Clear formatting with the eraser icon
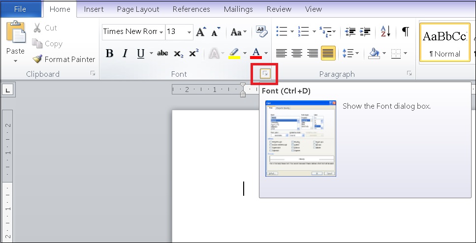Image resolution: width=476 pixels, height=243 pixels. tap(262, 31)
